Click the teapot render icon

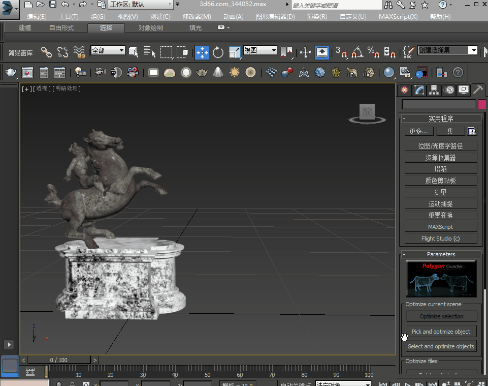(x=11, y=73)
